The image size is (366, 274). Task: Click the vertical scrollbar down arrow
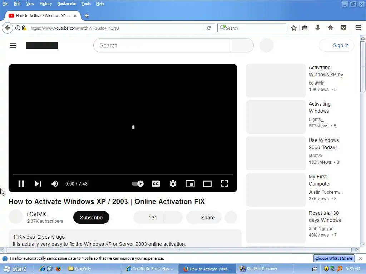click(363, 244)
